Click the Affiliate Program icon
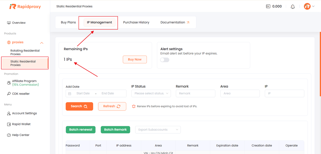The image size is (321, 154). click(9, 83)
